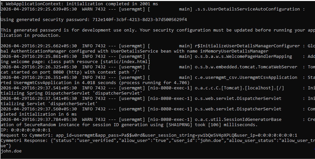The width and height of the screenshot is (315, 159).
Task: Click the UsermgmtCsvApplication logger name
Action: pos(246,78)
